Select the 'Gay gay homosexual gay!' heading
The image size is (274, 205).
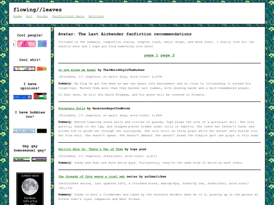[30, 148]
